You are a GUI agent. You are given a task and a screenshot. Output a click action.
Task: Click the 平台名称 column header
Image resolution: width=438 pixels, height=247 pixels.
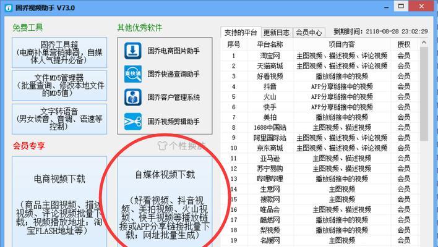point(270,44)
